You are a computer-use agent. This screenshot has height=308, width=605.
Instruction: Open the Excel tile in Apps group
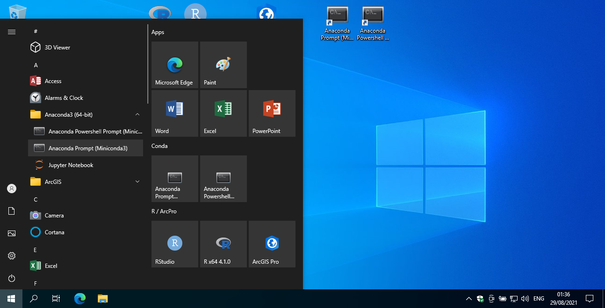pyautogui.click(x=223, y=113)
